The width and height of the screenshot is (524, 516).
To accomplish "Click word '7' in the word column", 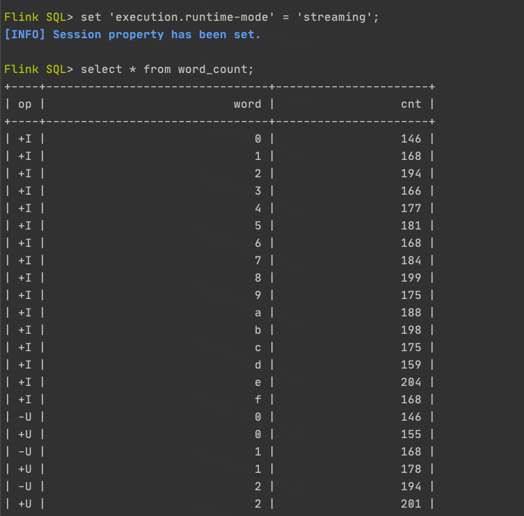I will pos(257,260).
